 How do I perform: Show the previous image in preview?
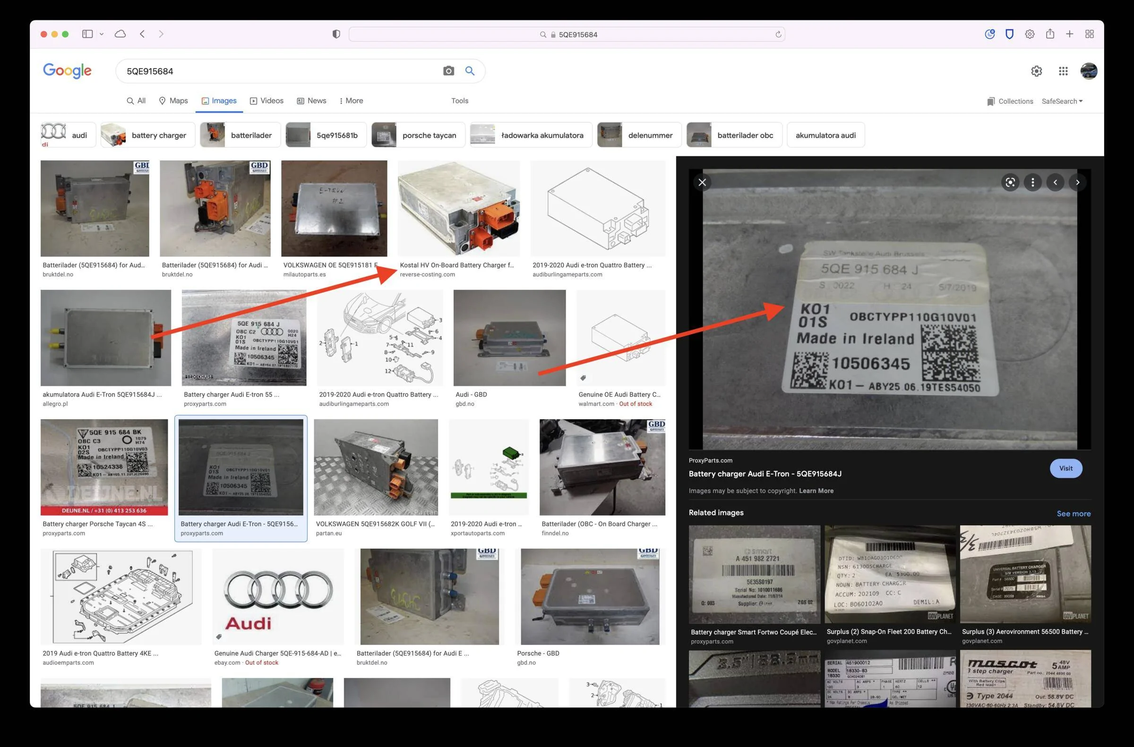(1055, 182)
